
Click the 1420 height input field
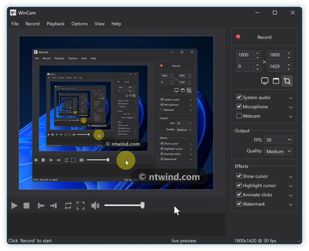pos(277,66)
